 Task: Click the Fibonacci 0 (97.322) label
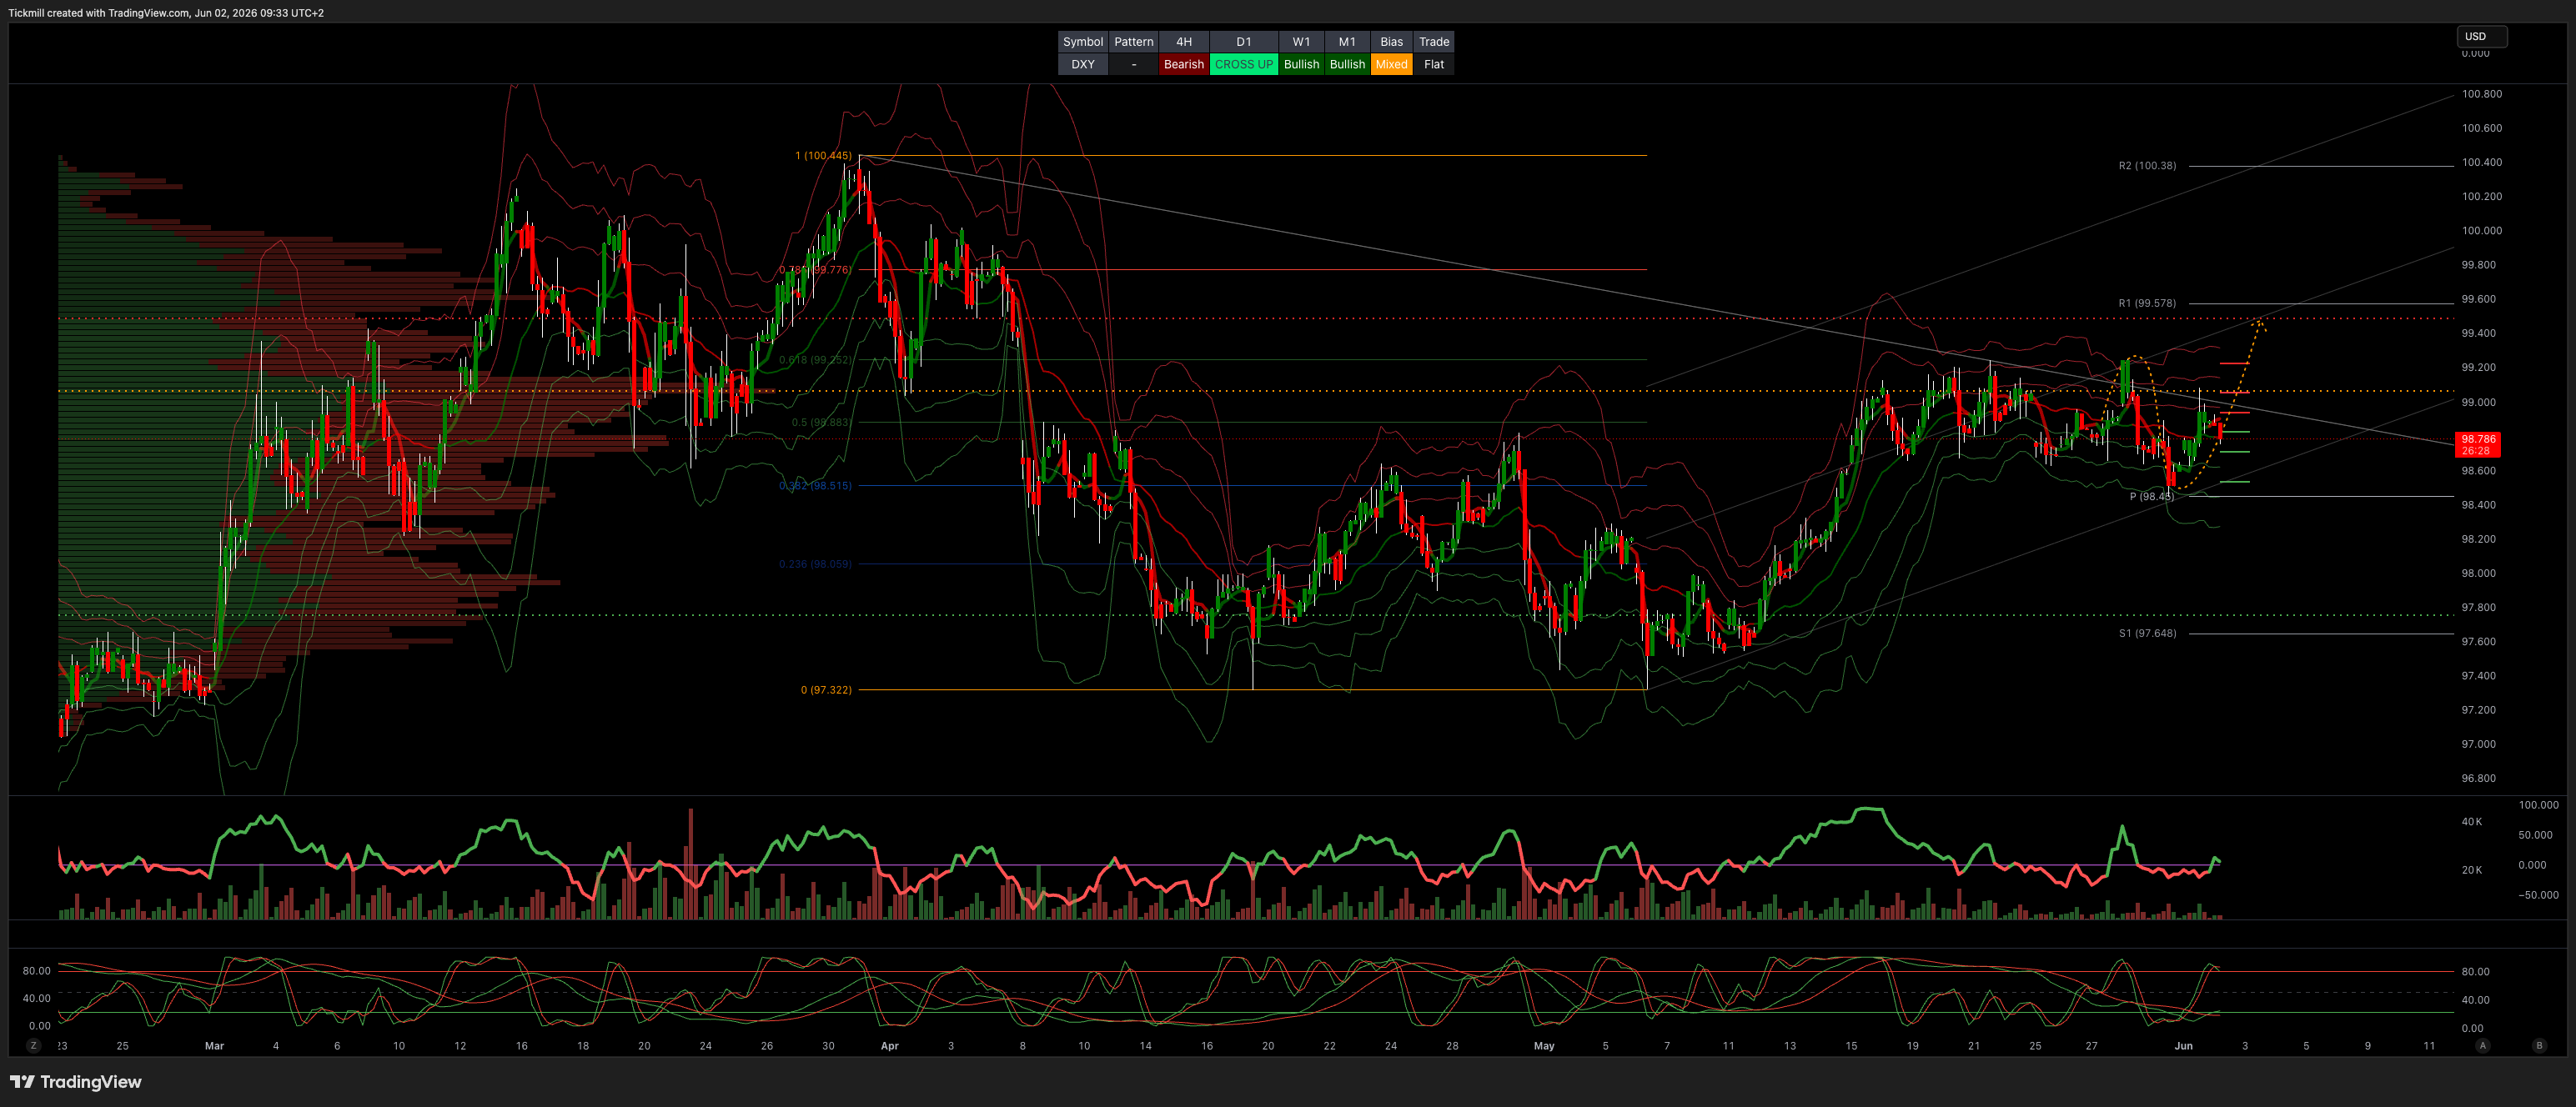point(826,690)
